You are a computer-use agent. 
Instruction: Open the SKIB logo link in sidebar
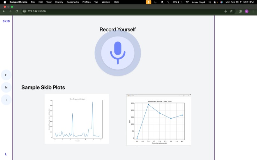tap(6, 21)
